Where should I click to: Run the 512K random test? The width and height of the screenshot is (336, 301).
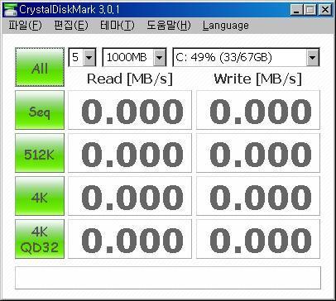[40, 153]
